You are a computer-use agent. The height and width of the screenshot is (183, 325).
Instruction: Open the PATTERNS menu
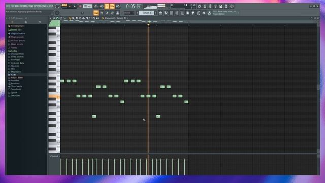24,6
